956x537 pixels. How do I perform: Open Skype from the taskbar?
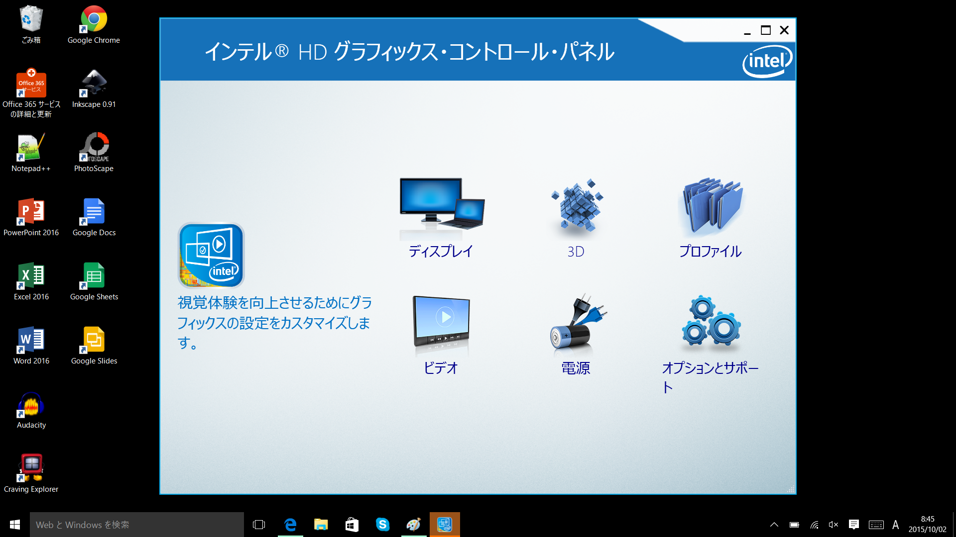pyautogui.click(x=382, y=525)
